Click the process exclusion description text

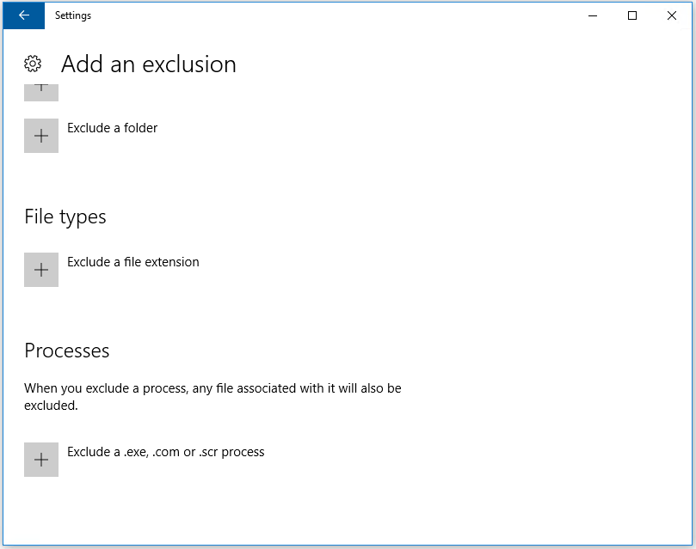point(212,396)
